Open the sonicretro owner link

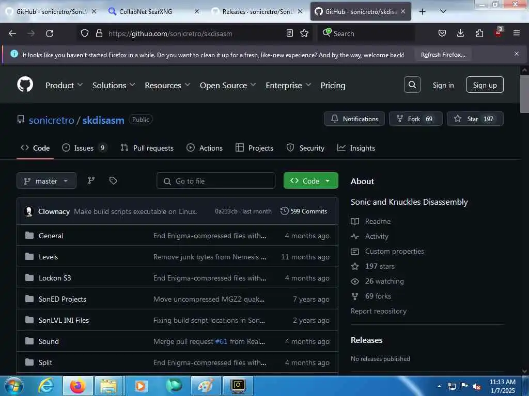point(51,120)
